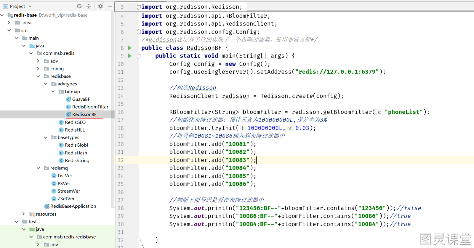Open Project panel settings gear
474x248 pixels.
click(x=100, y=6)
